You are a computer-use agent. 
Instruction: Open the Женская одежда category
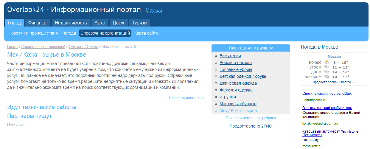pos(236,90)
